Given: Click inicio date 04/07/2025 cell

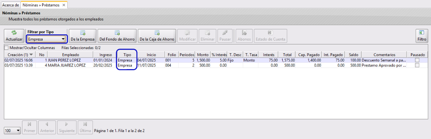Looking at the screenshot, I should 151,60.
